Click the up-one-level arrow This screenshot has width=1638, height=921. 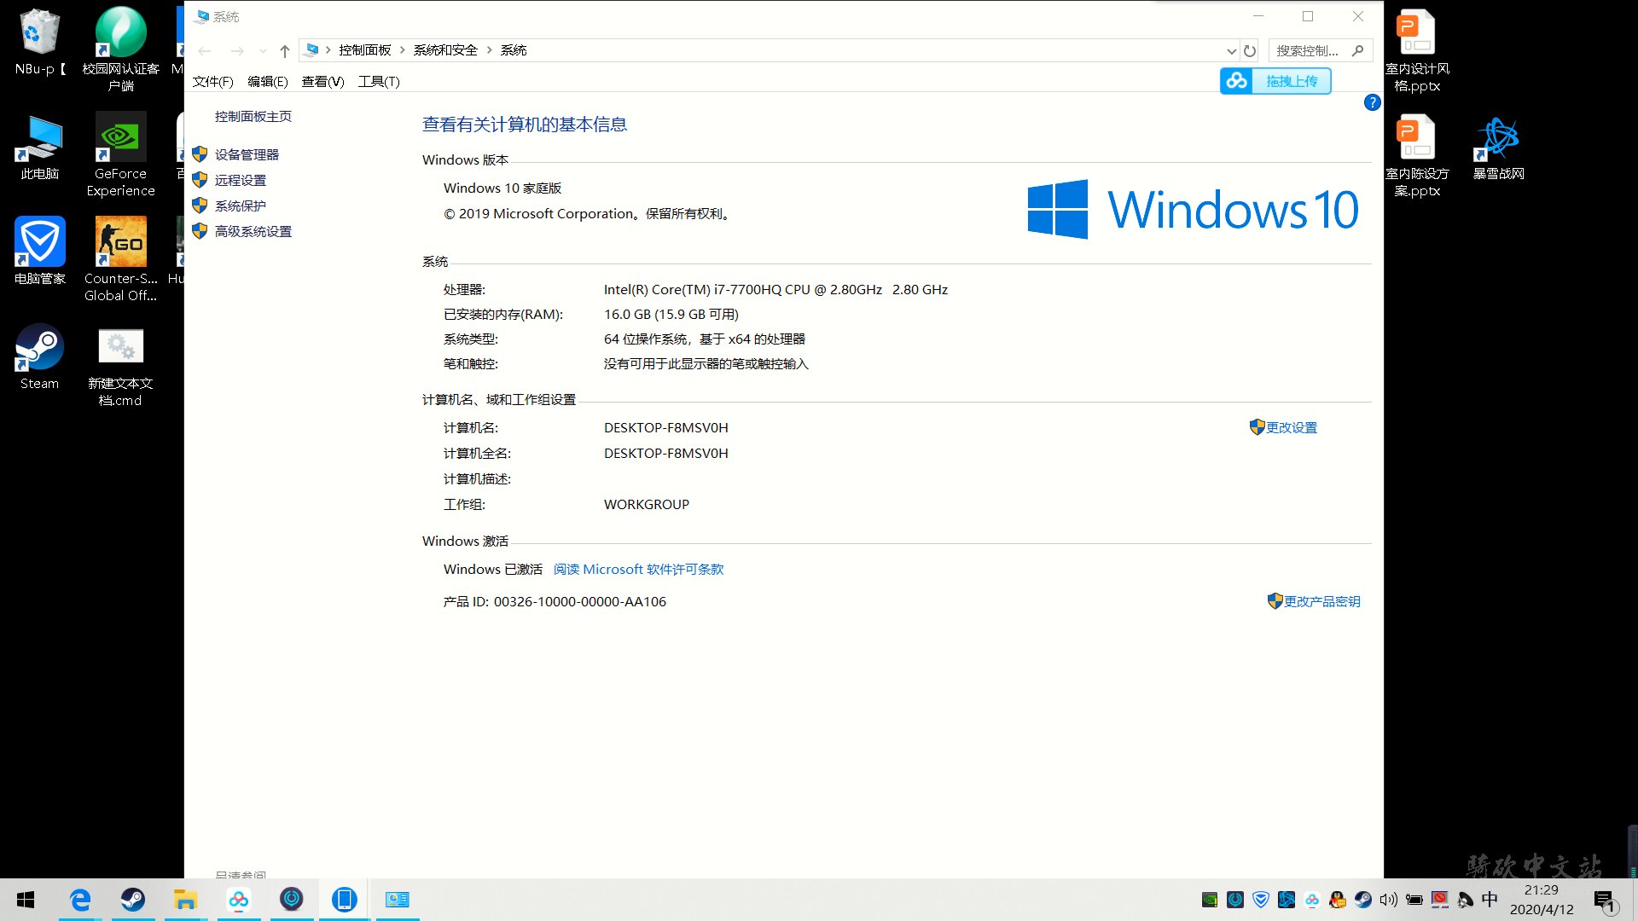point(285,50)
